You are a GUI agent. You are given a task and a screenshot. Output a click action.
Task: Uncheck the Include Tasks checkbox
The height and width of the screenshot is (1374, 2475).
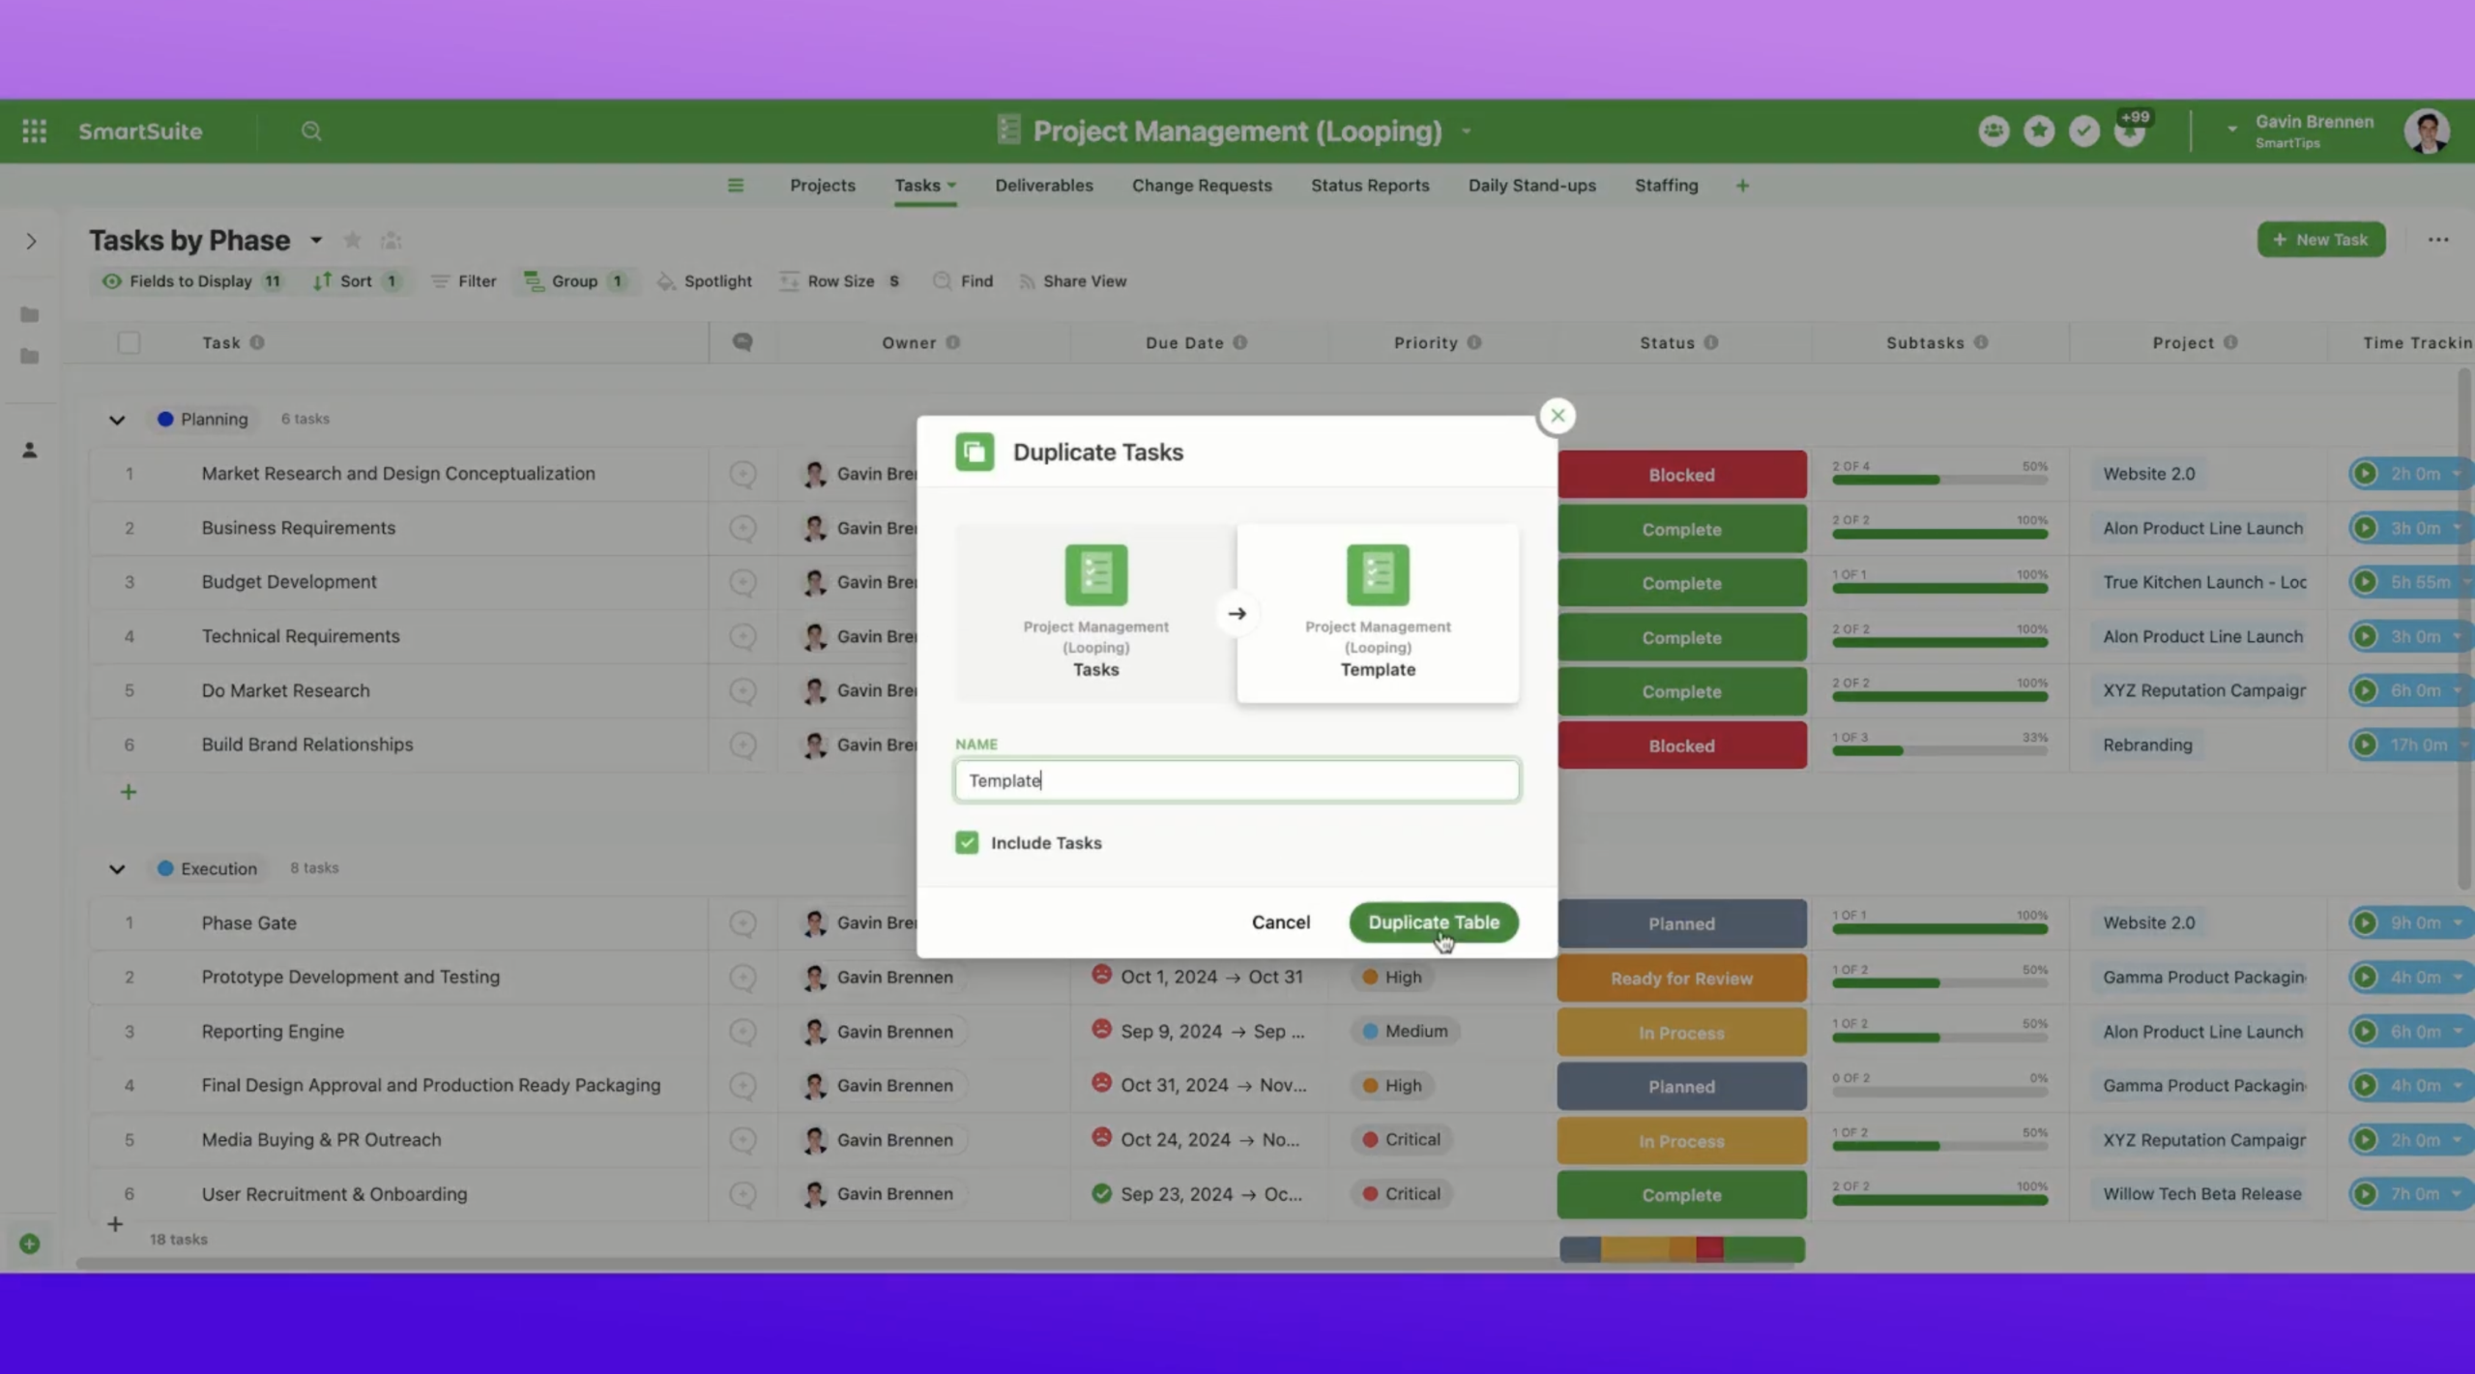click(967, 842)
